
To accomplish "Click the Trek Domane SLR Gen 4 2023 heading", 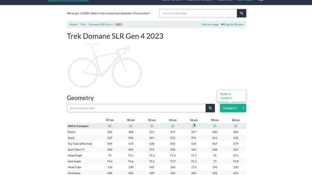I will [115, 36].
